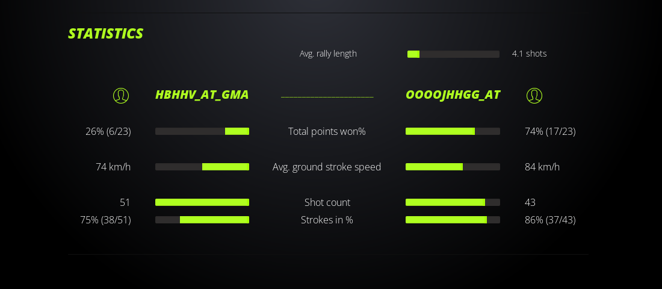Click right player's shot count bar
This screenshot has width=662, height=289.
point(453,202)
